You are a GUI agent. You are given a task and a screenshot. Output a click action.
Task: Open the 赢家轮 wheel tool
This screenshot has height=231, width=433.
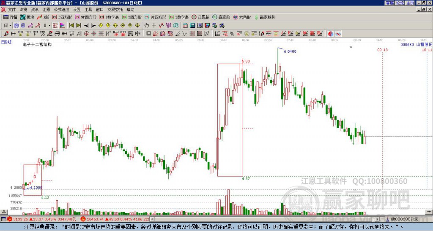[221, 17]
